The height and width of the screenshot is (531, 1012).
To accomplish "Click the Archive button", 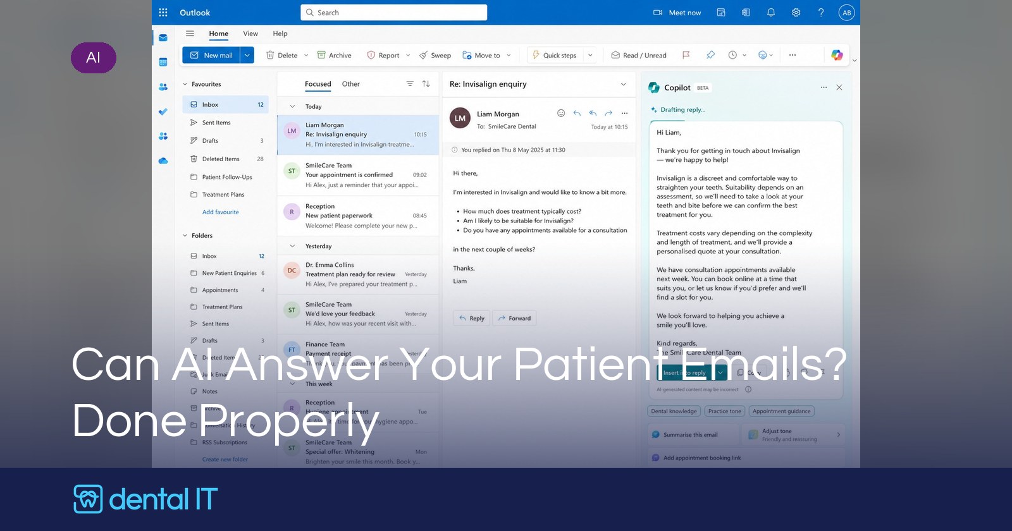I will coord(335,56).
